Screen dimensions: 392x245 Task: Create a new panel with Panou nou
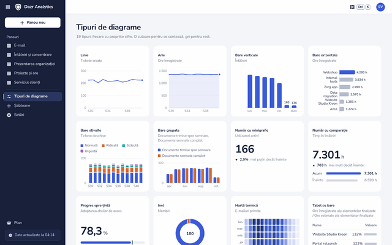coord(32,23)
